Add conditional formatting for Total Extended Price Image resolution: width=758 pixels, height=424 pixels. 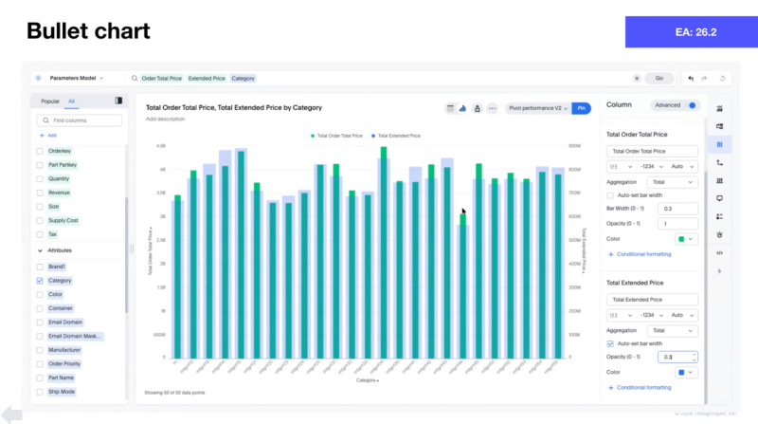(x=642, y=387)
